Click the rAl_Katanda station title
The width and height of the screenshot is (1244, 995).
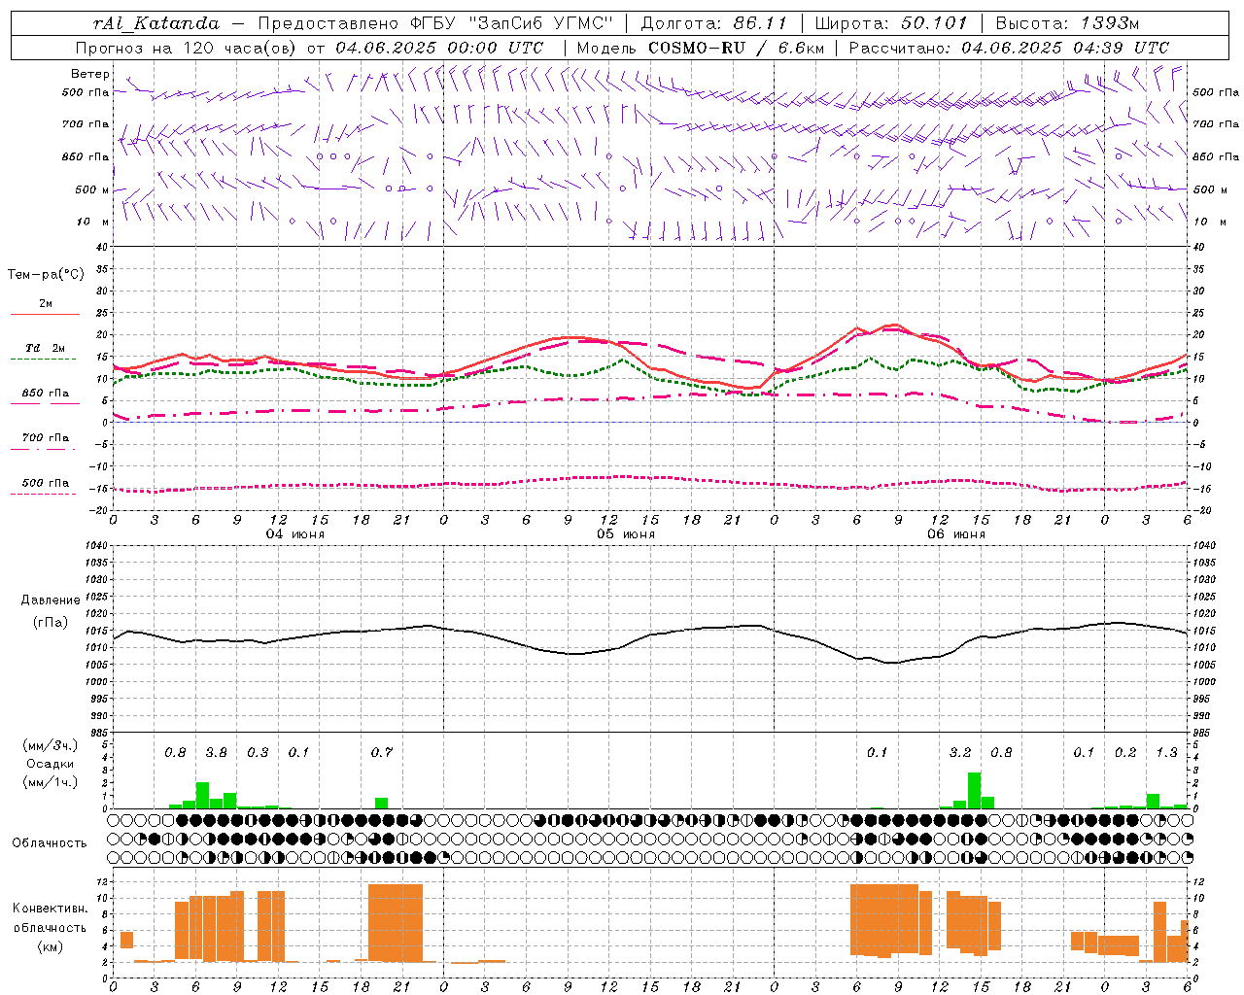[156, 23]
